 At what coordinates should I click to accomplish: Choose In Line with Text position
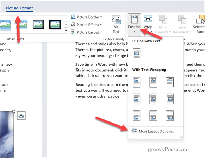(x=137, y=54)
